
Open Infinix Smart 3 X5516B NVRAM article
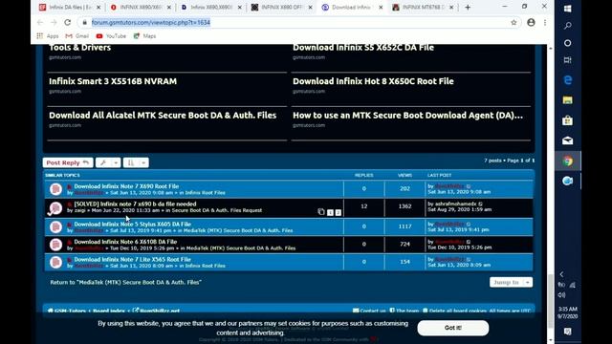[x=113, y=81]
